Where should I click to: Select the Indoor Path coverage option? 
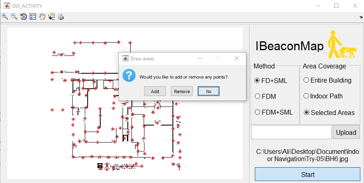(306, 96)
